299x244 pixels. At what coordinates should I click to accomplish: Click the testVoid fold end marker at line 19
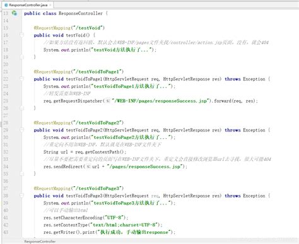click(21, 57)
